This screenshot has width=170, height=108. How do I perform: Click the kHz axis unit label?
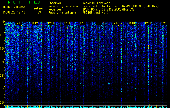(x=2, y=22)
